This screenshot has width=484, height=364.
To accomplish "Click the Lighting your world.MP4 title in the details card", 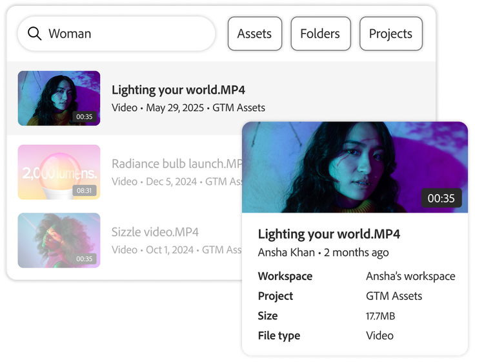I will (329, 234).
